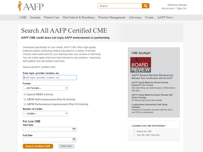Open the CME navigation menu
The image size is (203, 152).
tap(23, 17)
